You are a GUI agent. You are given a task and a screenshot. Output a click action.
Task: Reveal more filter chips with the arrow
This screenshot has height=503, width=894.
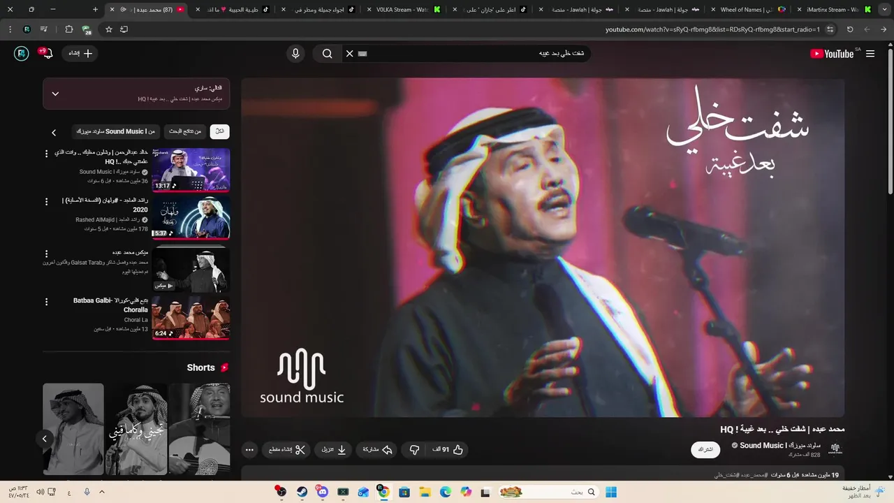(54, 132)
